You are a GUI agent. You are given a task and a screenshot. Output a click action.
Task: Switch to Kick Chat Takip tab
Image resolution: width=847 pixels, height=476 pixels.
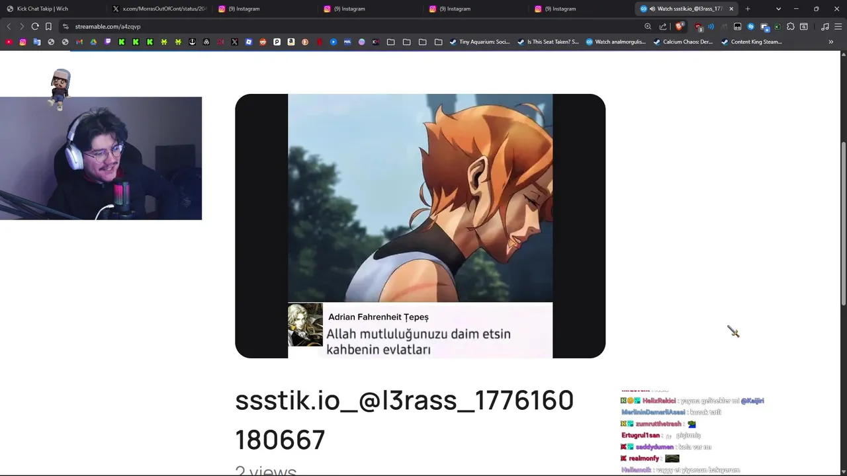click(53, 9)
